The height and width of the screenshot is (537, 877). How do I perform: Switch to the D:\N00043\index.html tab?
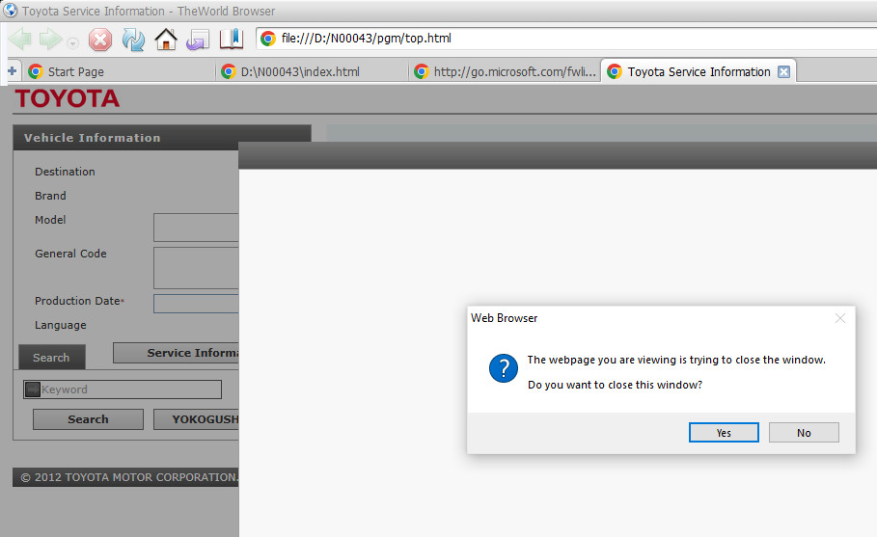312,71
